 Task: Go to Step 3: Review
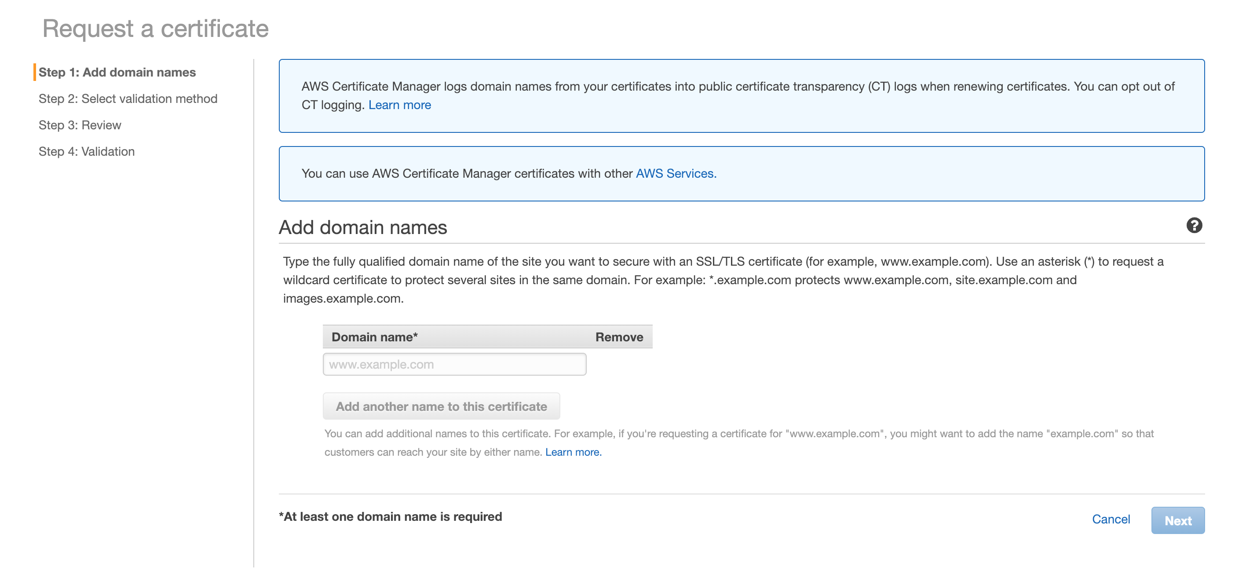80,125
